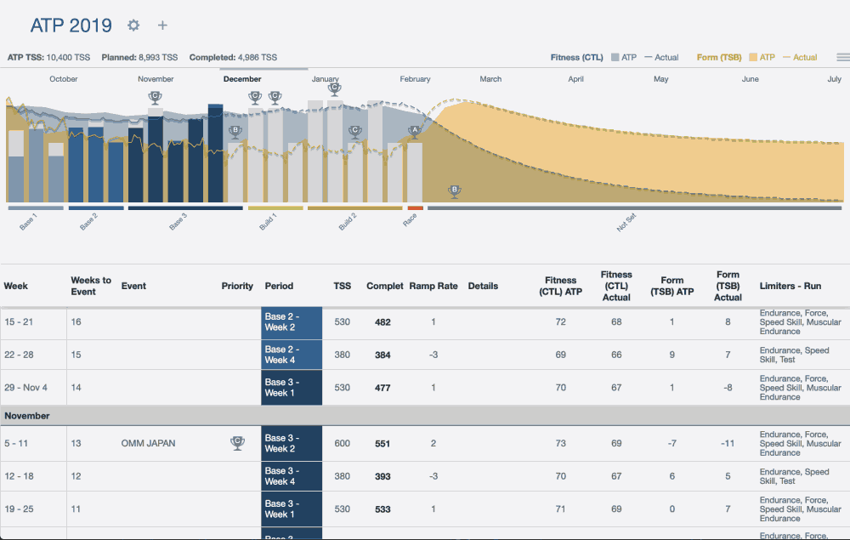Screen dimensions: 850x540
Task: Click the Ramp Rate column header
Action: [x=433, y=286]
